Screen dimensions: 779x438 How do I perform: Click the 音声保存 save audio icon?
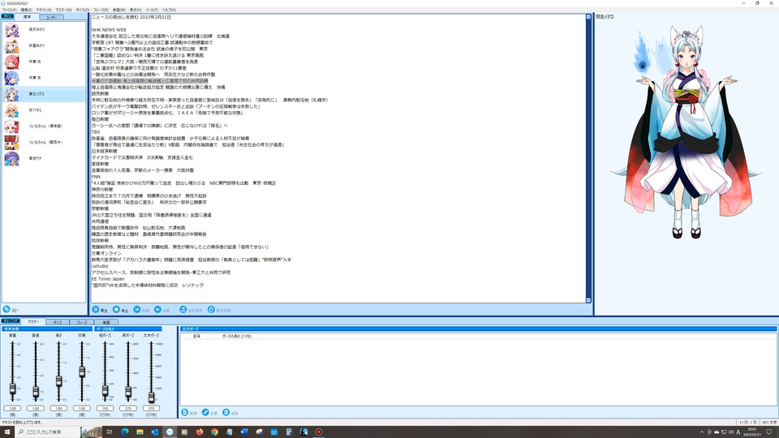(183, 309)
